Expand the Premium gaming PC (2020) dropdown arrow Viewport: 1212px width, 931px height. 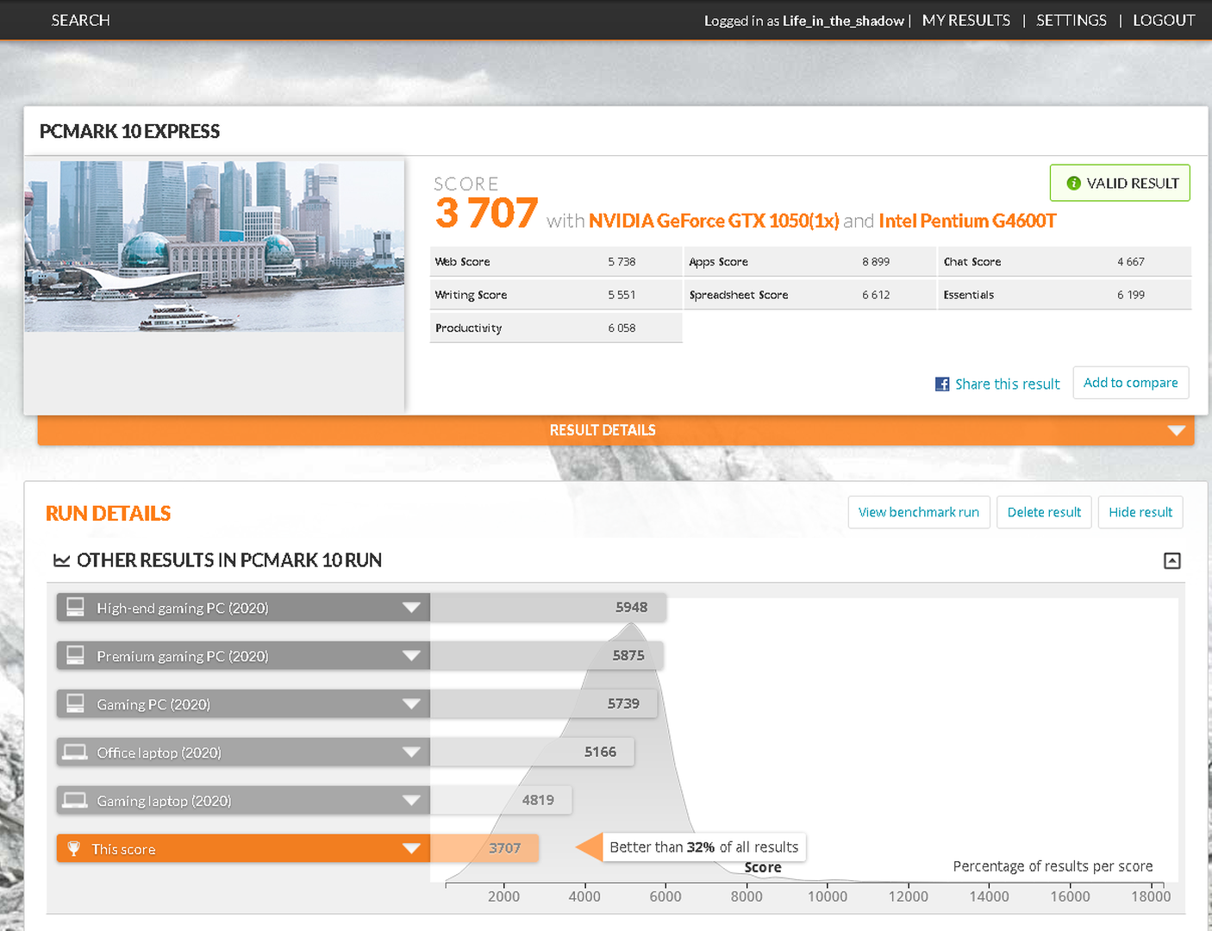[411, 656]
